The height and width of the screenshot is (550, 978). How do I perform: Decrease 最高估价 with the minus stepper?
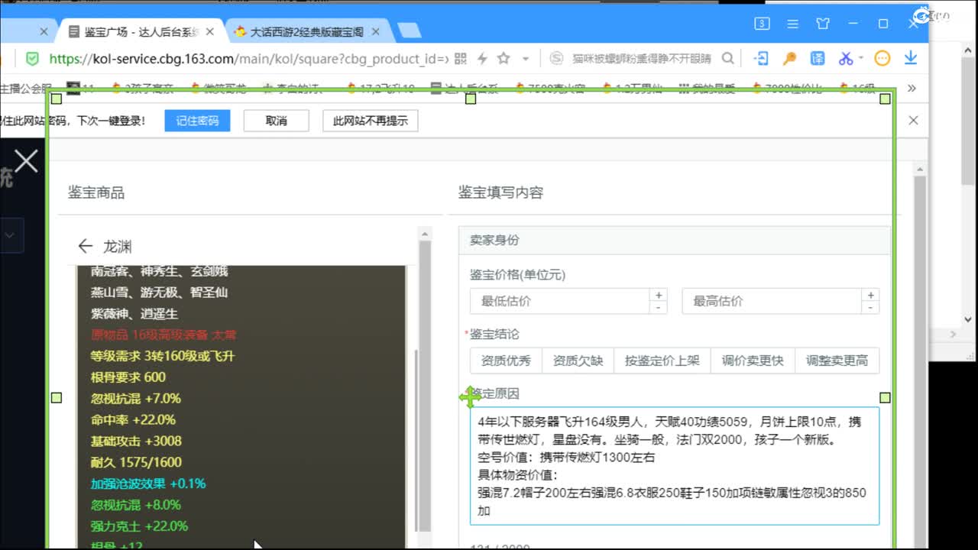[x=870, y=307]
